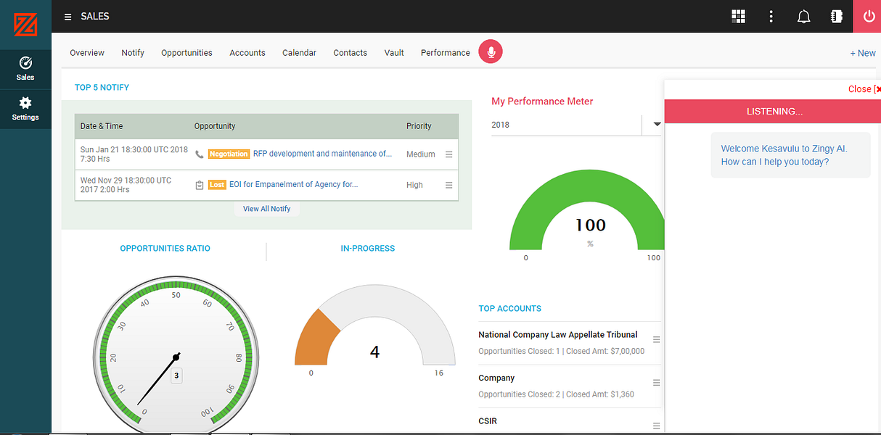The width and height of the screenshot is (881, 435).
Task: Open row menu for RFP development notify
Action: (x=448, y=154)
